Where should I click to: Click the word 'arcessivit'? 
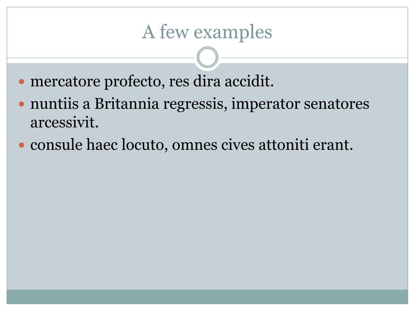pos(64,122)
